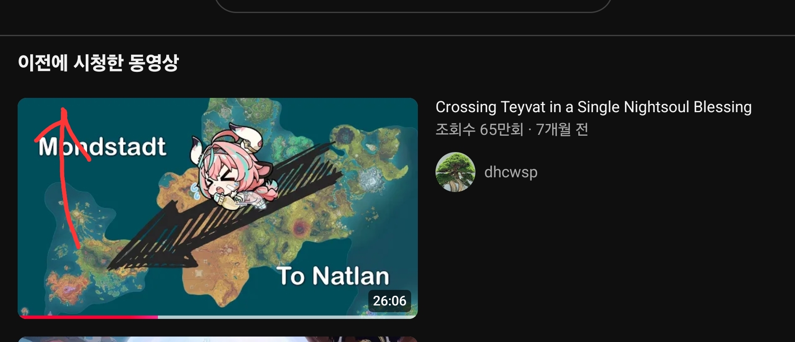This screenshot has height=342, width=795.
Task: Click the "Mondstadt" label on the thumbnail
Action: [102, 147]
